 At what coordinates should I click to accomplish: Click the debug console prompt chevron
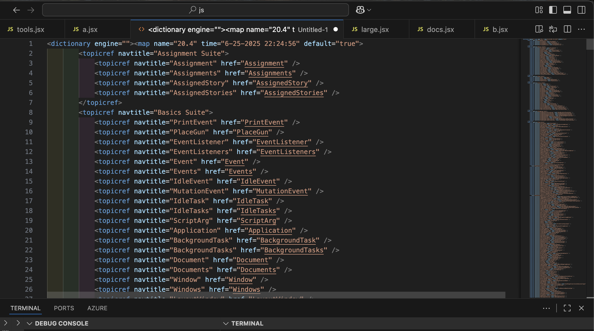tap(18, 323)
